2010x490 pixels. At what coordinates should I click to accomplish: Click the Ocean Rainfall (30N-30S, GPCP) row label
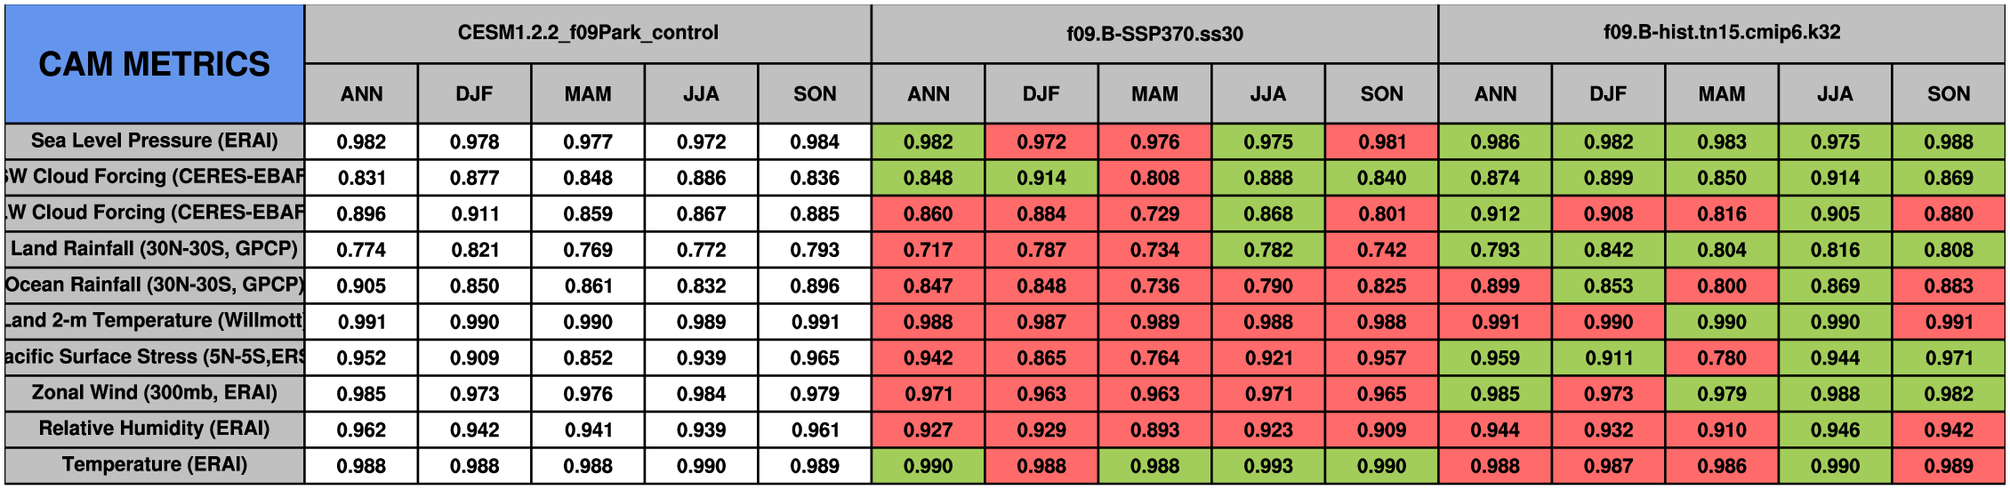click(154, 285)
